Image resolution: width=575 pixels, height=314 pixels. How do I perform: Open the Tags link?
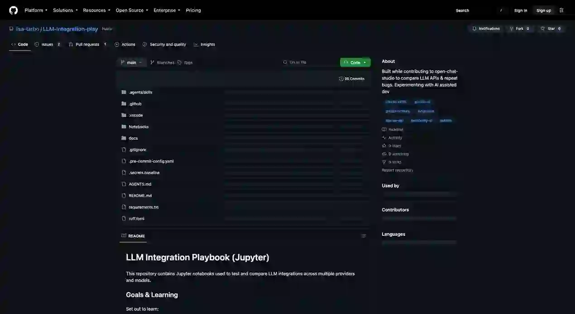click(x=185, y=62)
